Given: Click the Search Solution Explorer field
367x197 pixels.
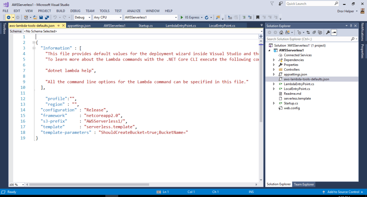Looking at the screenshot, I should 307,39.
